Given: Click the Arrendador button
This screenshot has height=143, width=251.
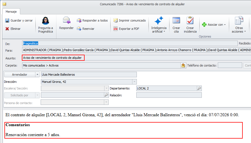Looking at the screenshot, I should [x=20, y=75].
